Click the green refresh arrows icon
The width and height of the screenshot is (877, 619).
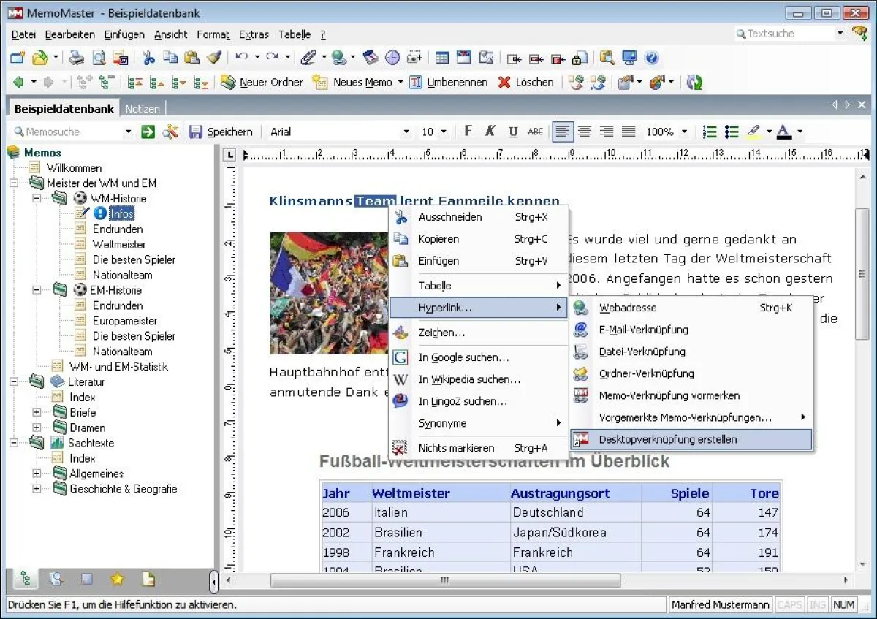click(x=694, y=82)
